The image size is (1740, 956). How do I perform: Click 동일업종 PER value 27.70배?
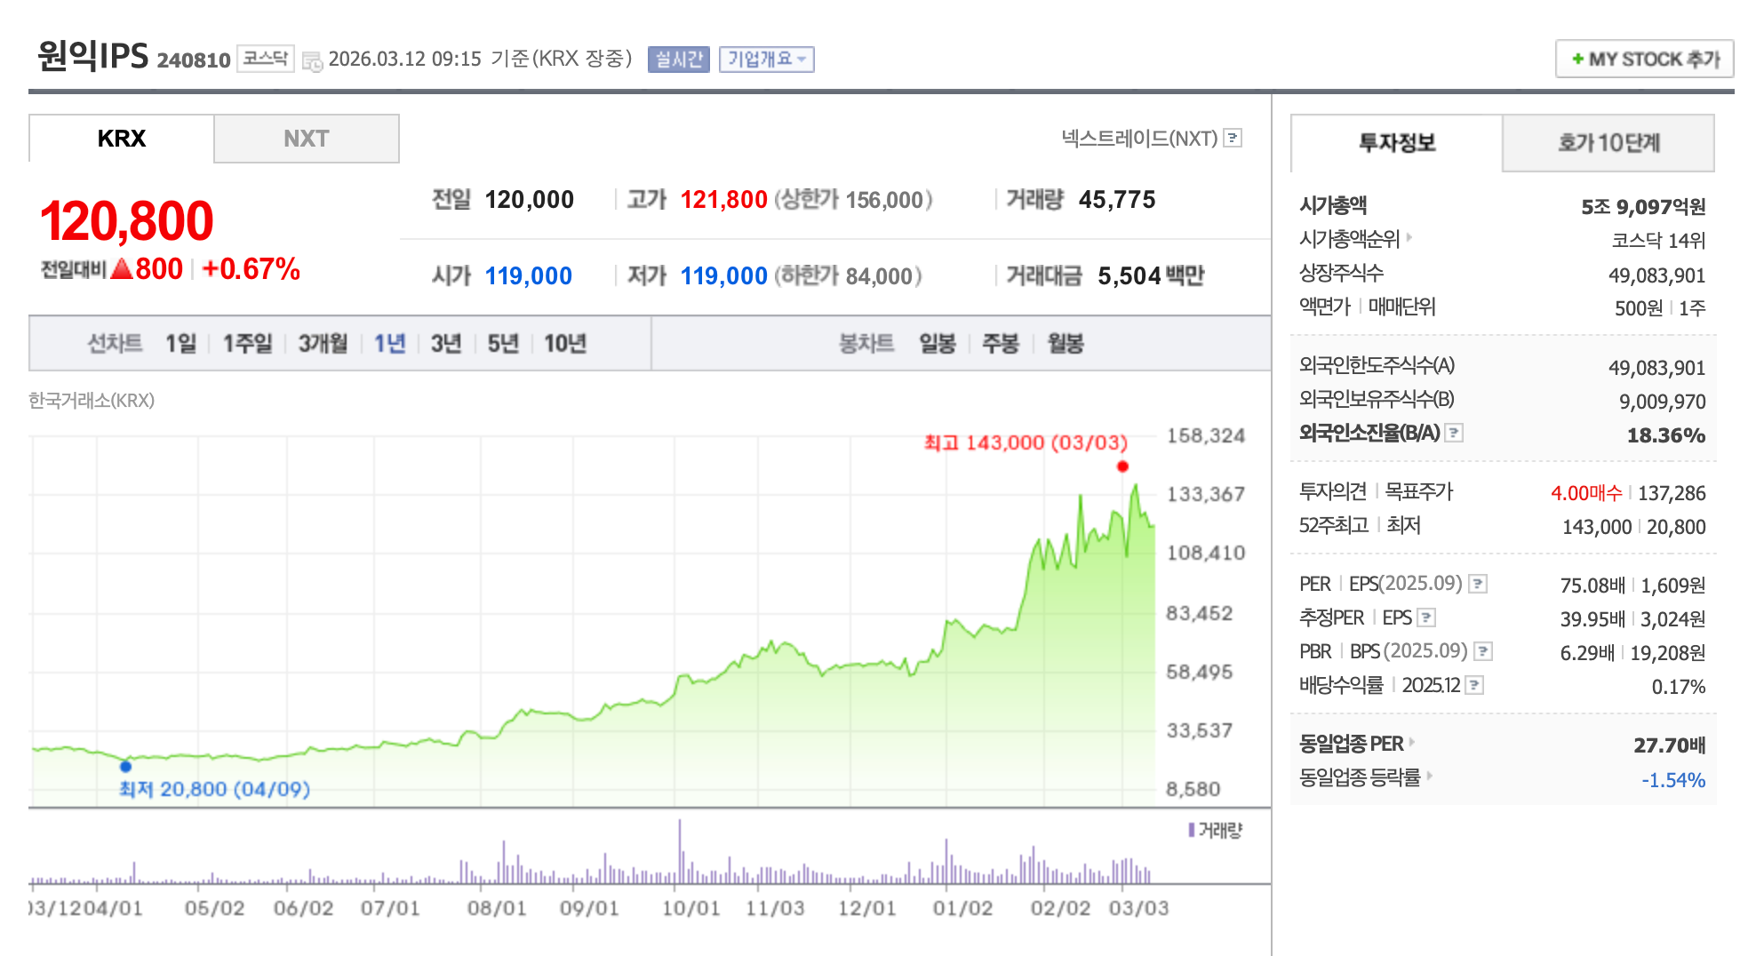coord(1670,745)
